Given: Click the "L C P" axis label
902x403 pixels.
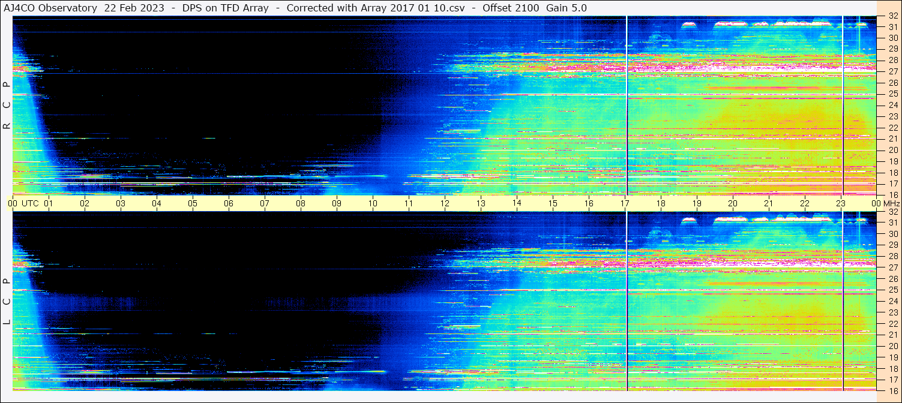Looking at the screenshot, I should [x=7, y=302].
